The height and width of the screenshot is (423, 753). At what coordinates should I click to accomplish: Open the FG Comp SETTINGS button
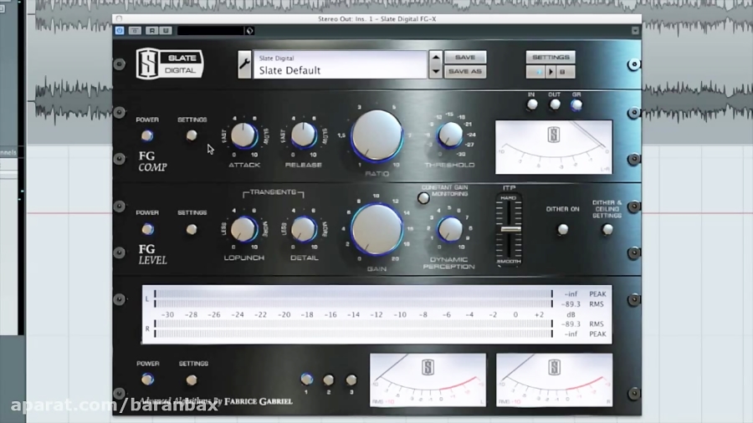[192, 135]
